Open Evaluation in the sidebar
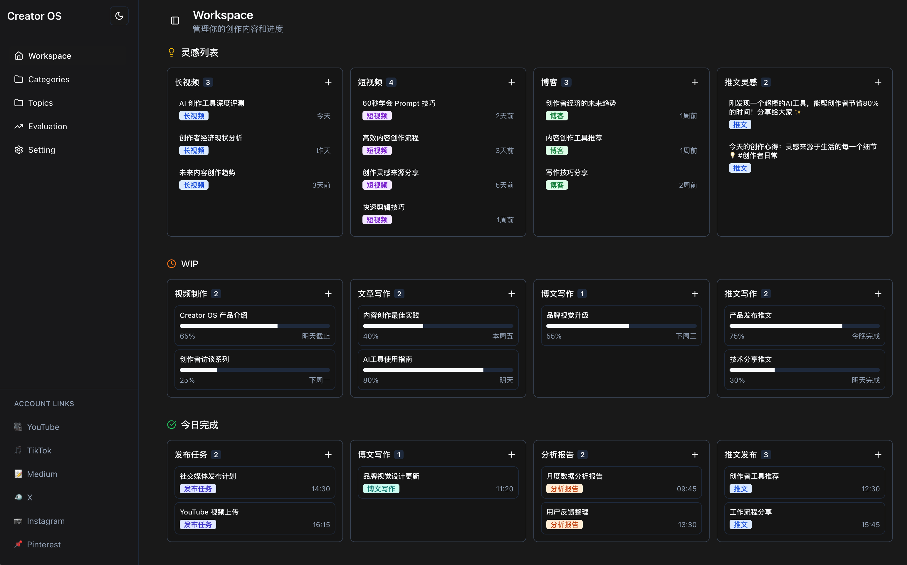The width and height of the screenshot is (907, 565). (69, 126)
